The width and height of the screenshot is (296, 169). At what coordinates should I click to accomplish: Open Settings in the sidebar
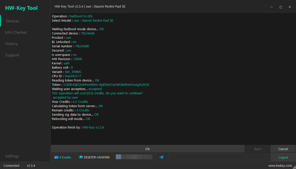pyautogui.click(x=12, y=156)
